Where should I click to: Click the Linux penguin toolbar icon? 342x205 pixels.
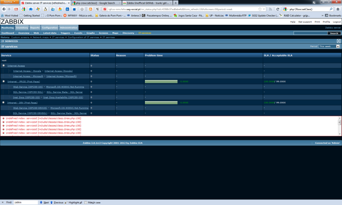(45, 9)
